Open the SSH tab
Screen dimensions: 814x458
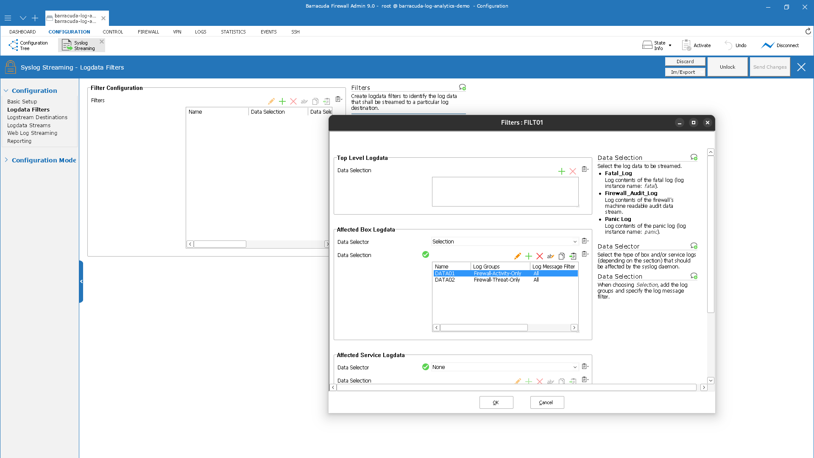pos(295,32)
